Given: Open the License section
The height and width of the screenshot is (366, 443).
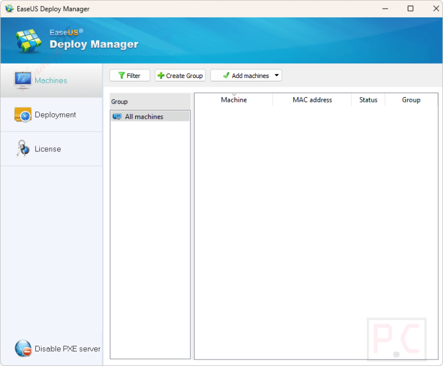Looking at the screenshot, I should 51,149.
